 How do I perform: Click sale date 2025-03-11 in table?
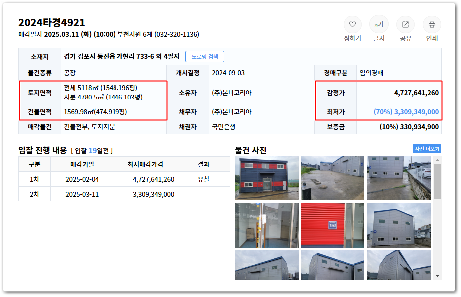point(82,194)
